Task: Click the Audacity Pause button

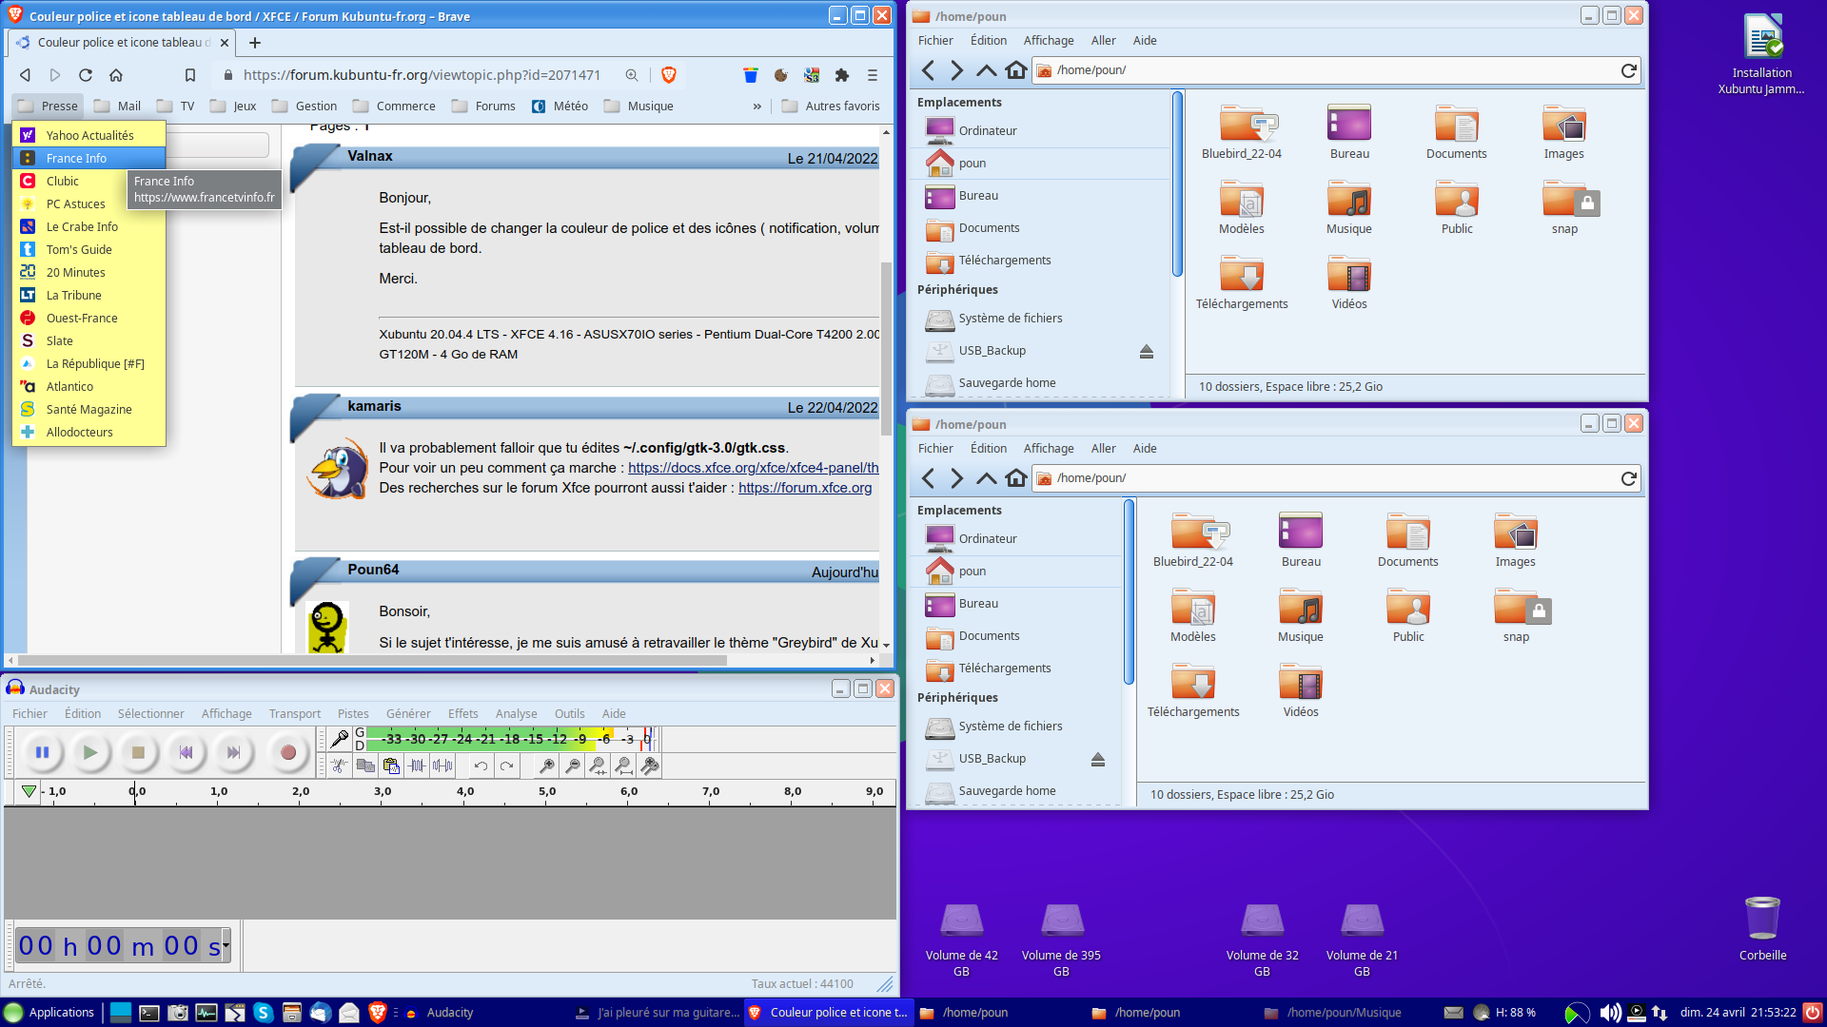Action: coord(42,752)
